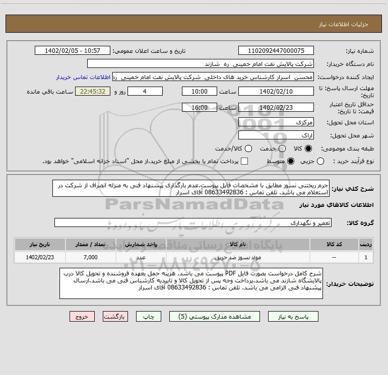Click item name مواد نسوز ضد حریق
The height and width of the screenshot is (375, 388).
click(x=238, y=258)
